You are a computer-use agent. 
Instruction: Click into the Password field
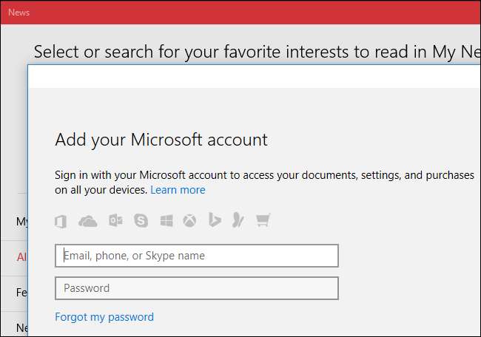pyautogui.click(x=196, y=288)
